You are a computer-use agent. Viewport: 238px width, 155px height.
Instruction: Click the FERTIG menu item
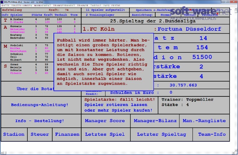(116, 6)
